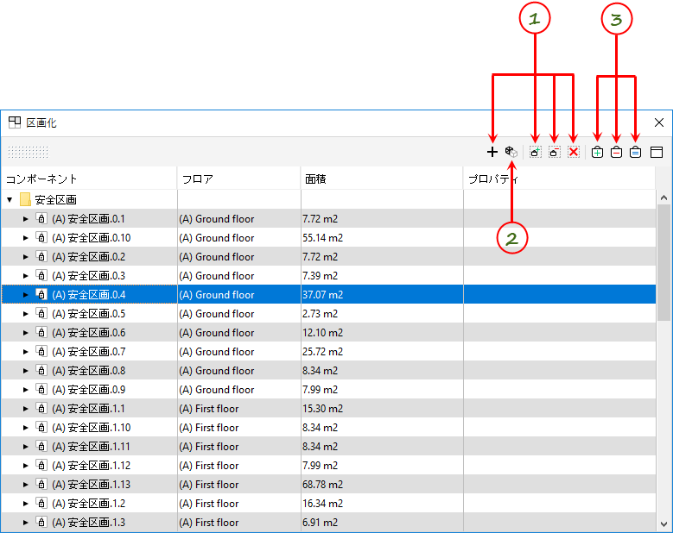Click remove-from-selection icon with red minus
This screenshot has height=533, width=673.
[x=555, y=152]
